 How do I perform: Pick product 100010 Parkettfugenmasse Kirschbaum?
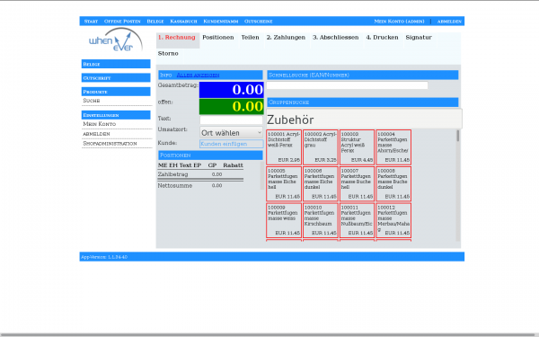click(321, 220)
